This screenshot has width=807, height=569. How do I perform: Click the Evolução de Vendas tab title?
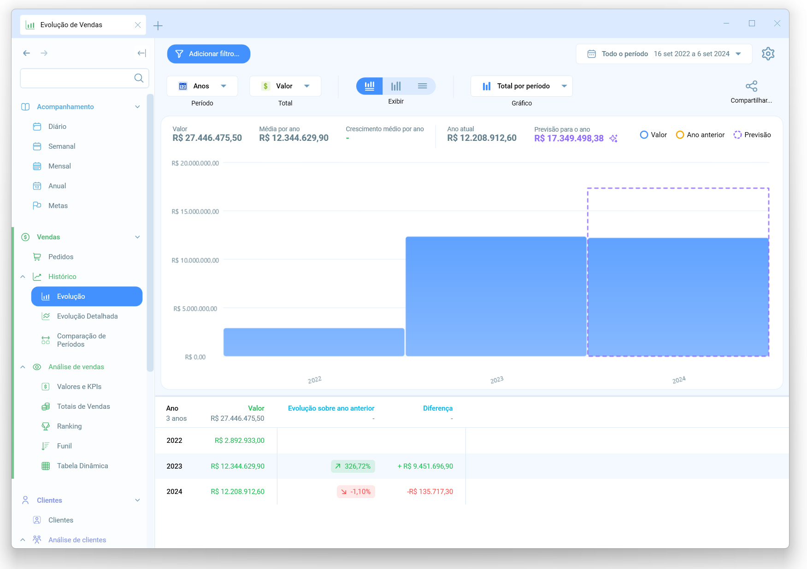click(71, 25)
